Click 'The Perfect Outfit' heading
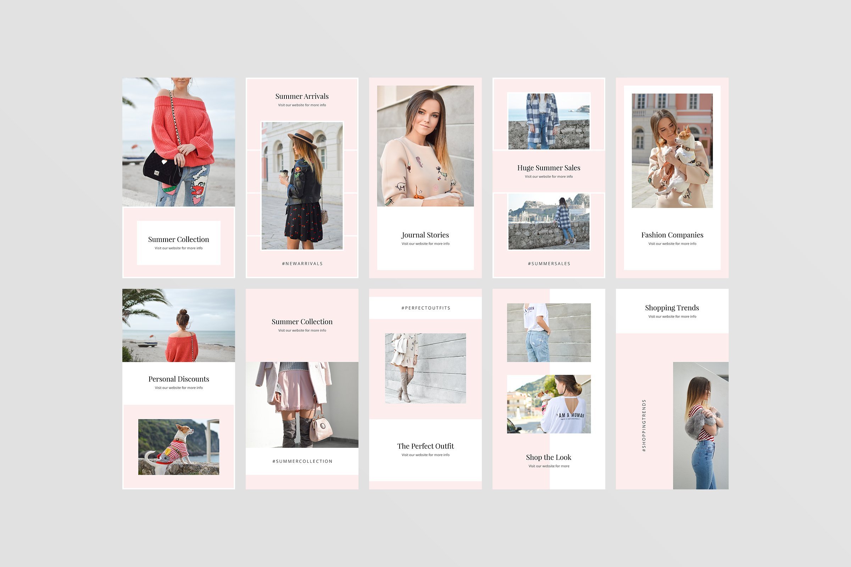 click(x=425, y=446)
